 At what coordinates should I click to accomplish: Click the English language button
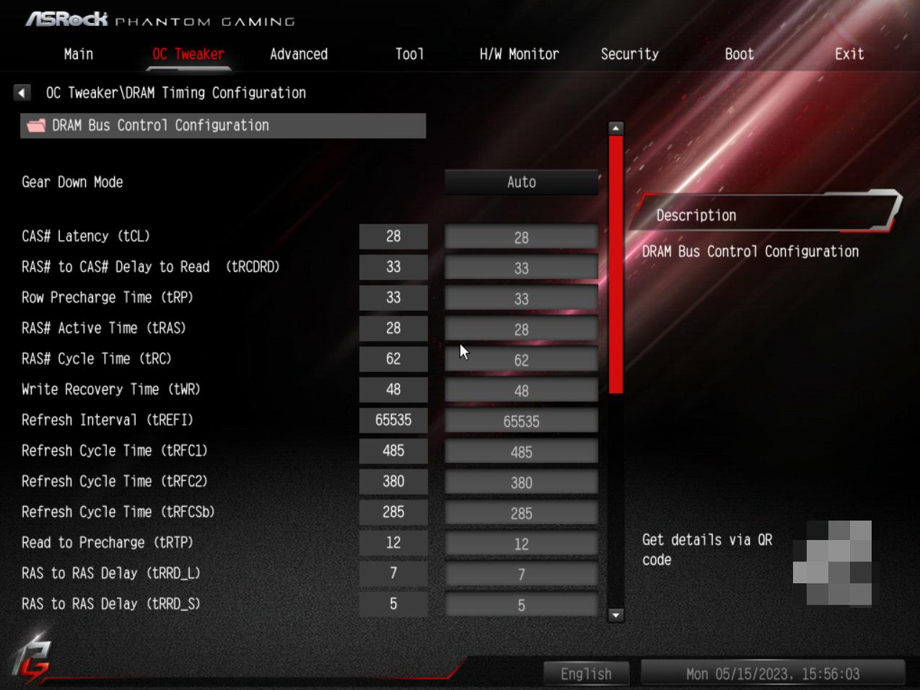[586, 674]
